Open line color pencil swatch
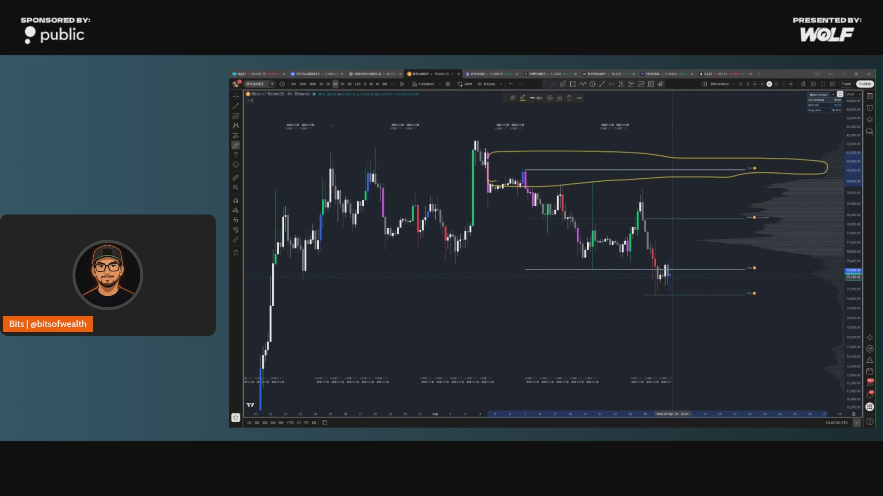883x496 pixels. 522,98
